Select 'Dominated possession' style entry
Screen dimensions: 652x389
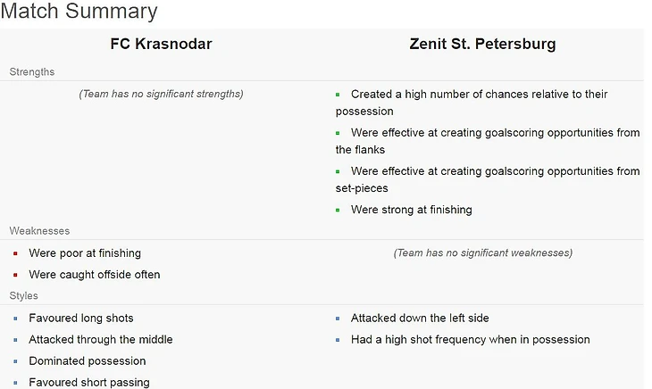click(88, 360)
